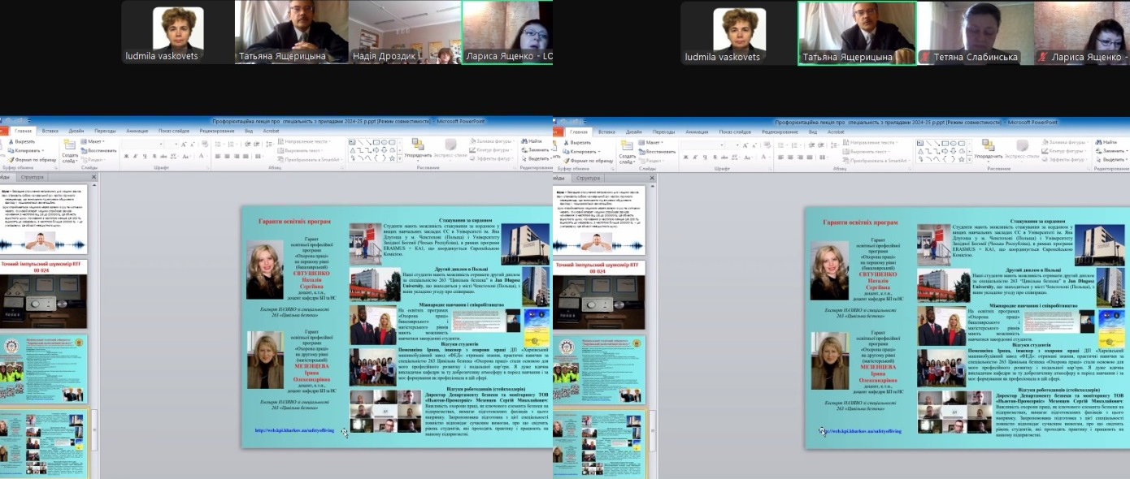Click Восстановить in left PowerPoint window's Слайды group
This screenshot has width=1130, height=479.
coord(99,150)
